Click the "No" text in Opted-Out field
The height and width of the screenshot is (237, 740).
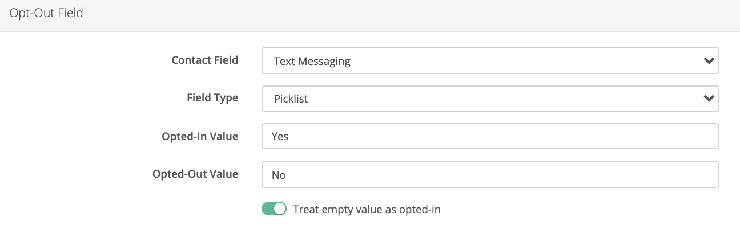279,175
